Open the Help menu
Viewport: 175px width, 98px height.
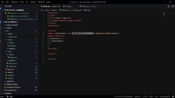(x=48, y=2)
